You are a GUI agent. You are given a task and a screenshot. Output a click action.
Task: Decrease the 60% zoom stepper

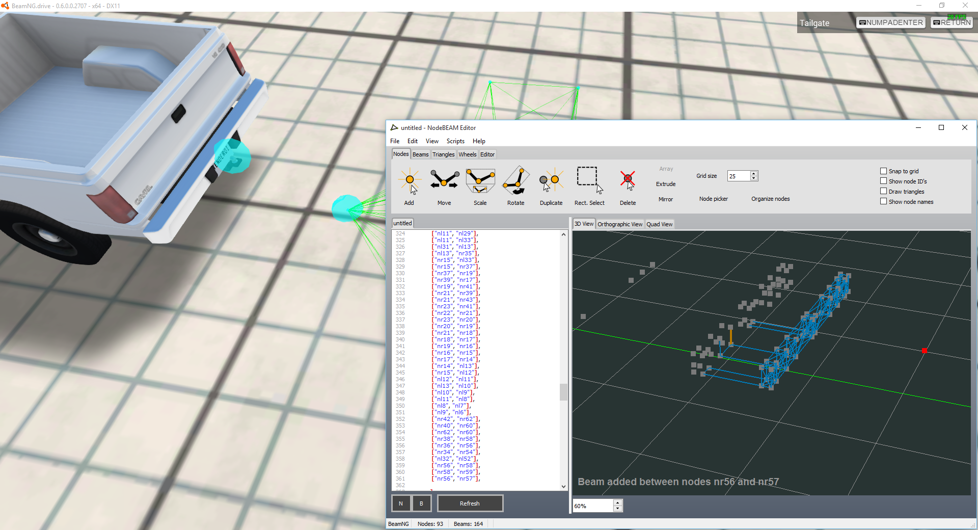618,509
